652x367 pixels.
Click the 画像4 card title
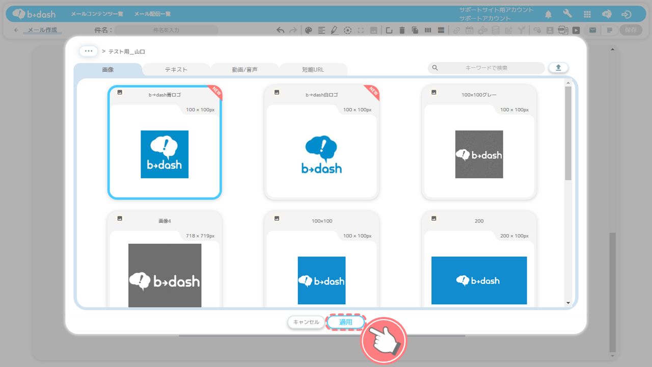165,221
